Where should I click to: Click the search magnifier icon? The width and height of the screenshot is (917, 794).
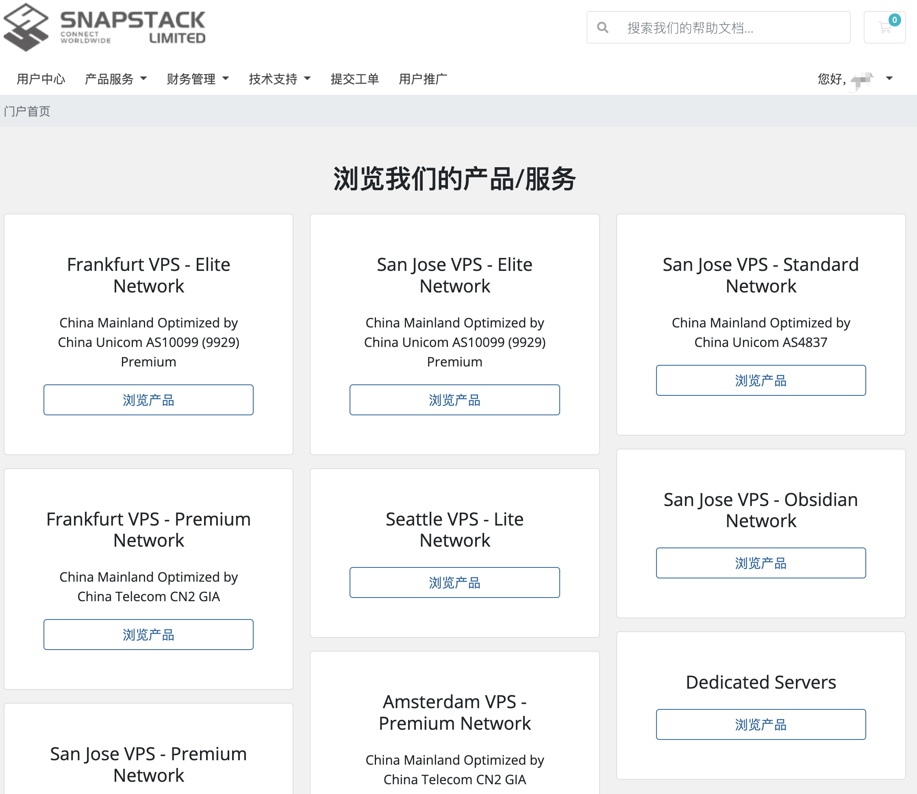pos(603,28)
